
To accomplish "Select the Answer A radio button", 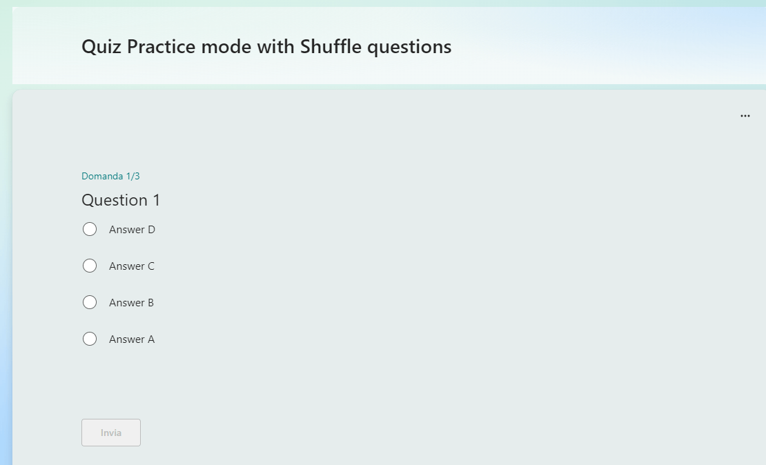I will pos(90,339).
